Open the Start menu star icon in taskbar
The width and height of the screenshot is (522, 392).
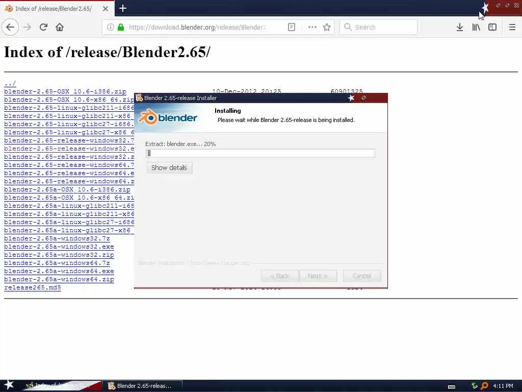[x=9, y=385]
